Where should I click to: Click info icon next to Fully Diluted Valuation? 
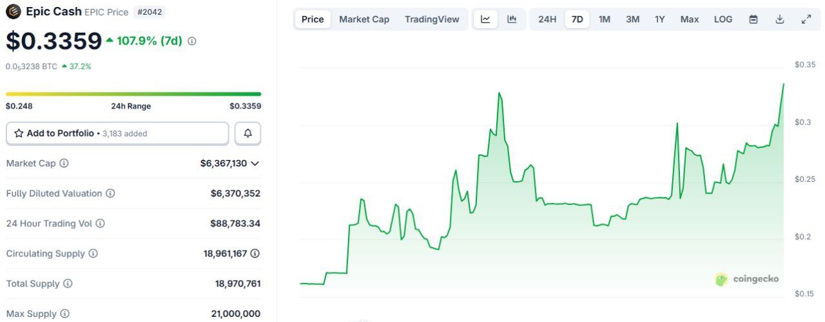(x=110, y=193)
